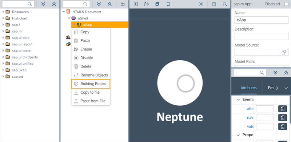Click the oApp object icon

click(79, 25)
